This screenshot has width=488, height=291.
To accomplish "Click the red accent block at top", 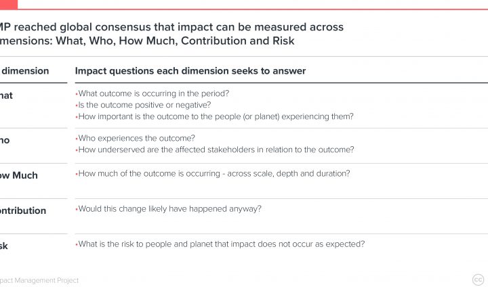I will pos(9,4).
